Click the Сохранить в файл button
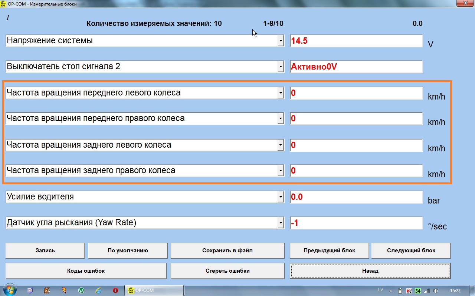475x296 pixels. pos(227,250)
